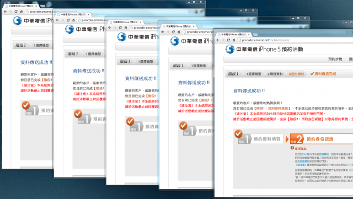Open the 預約步驟 navigation link
Screen dimensions: 353x199
[335, 59]
